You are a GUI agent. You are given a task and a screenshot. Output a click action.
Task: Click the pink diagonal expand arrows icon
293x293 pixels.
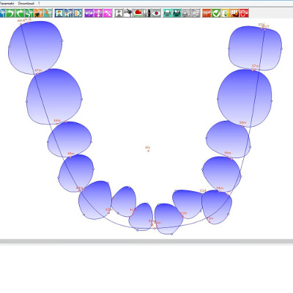pyautogui.click(x=108, y=13)
